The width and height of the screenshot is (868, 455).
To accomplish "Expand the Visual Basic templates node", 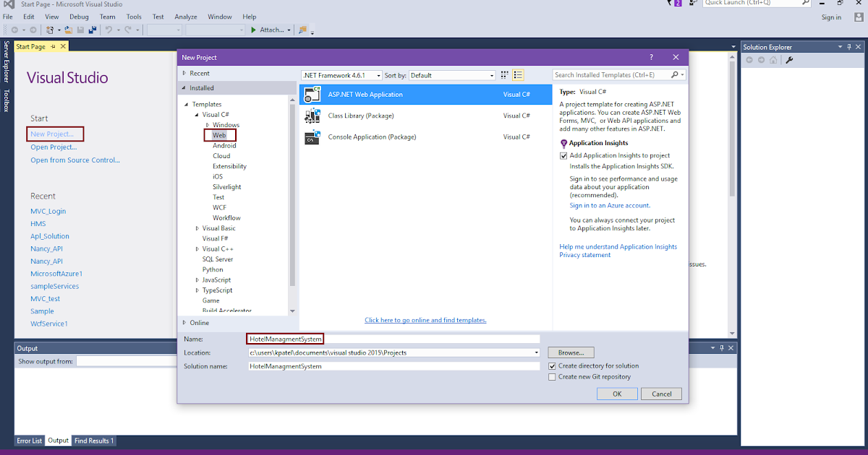I will (x=196, y=227).
